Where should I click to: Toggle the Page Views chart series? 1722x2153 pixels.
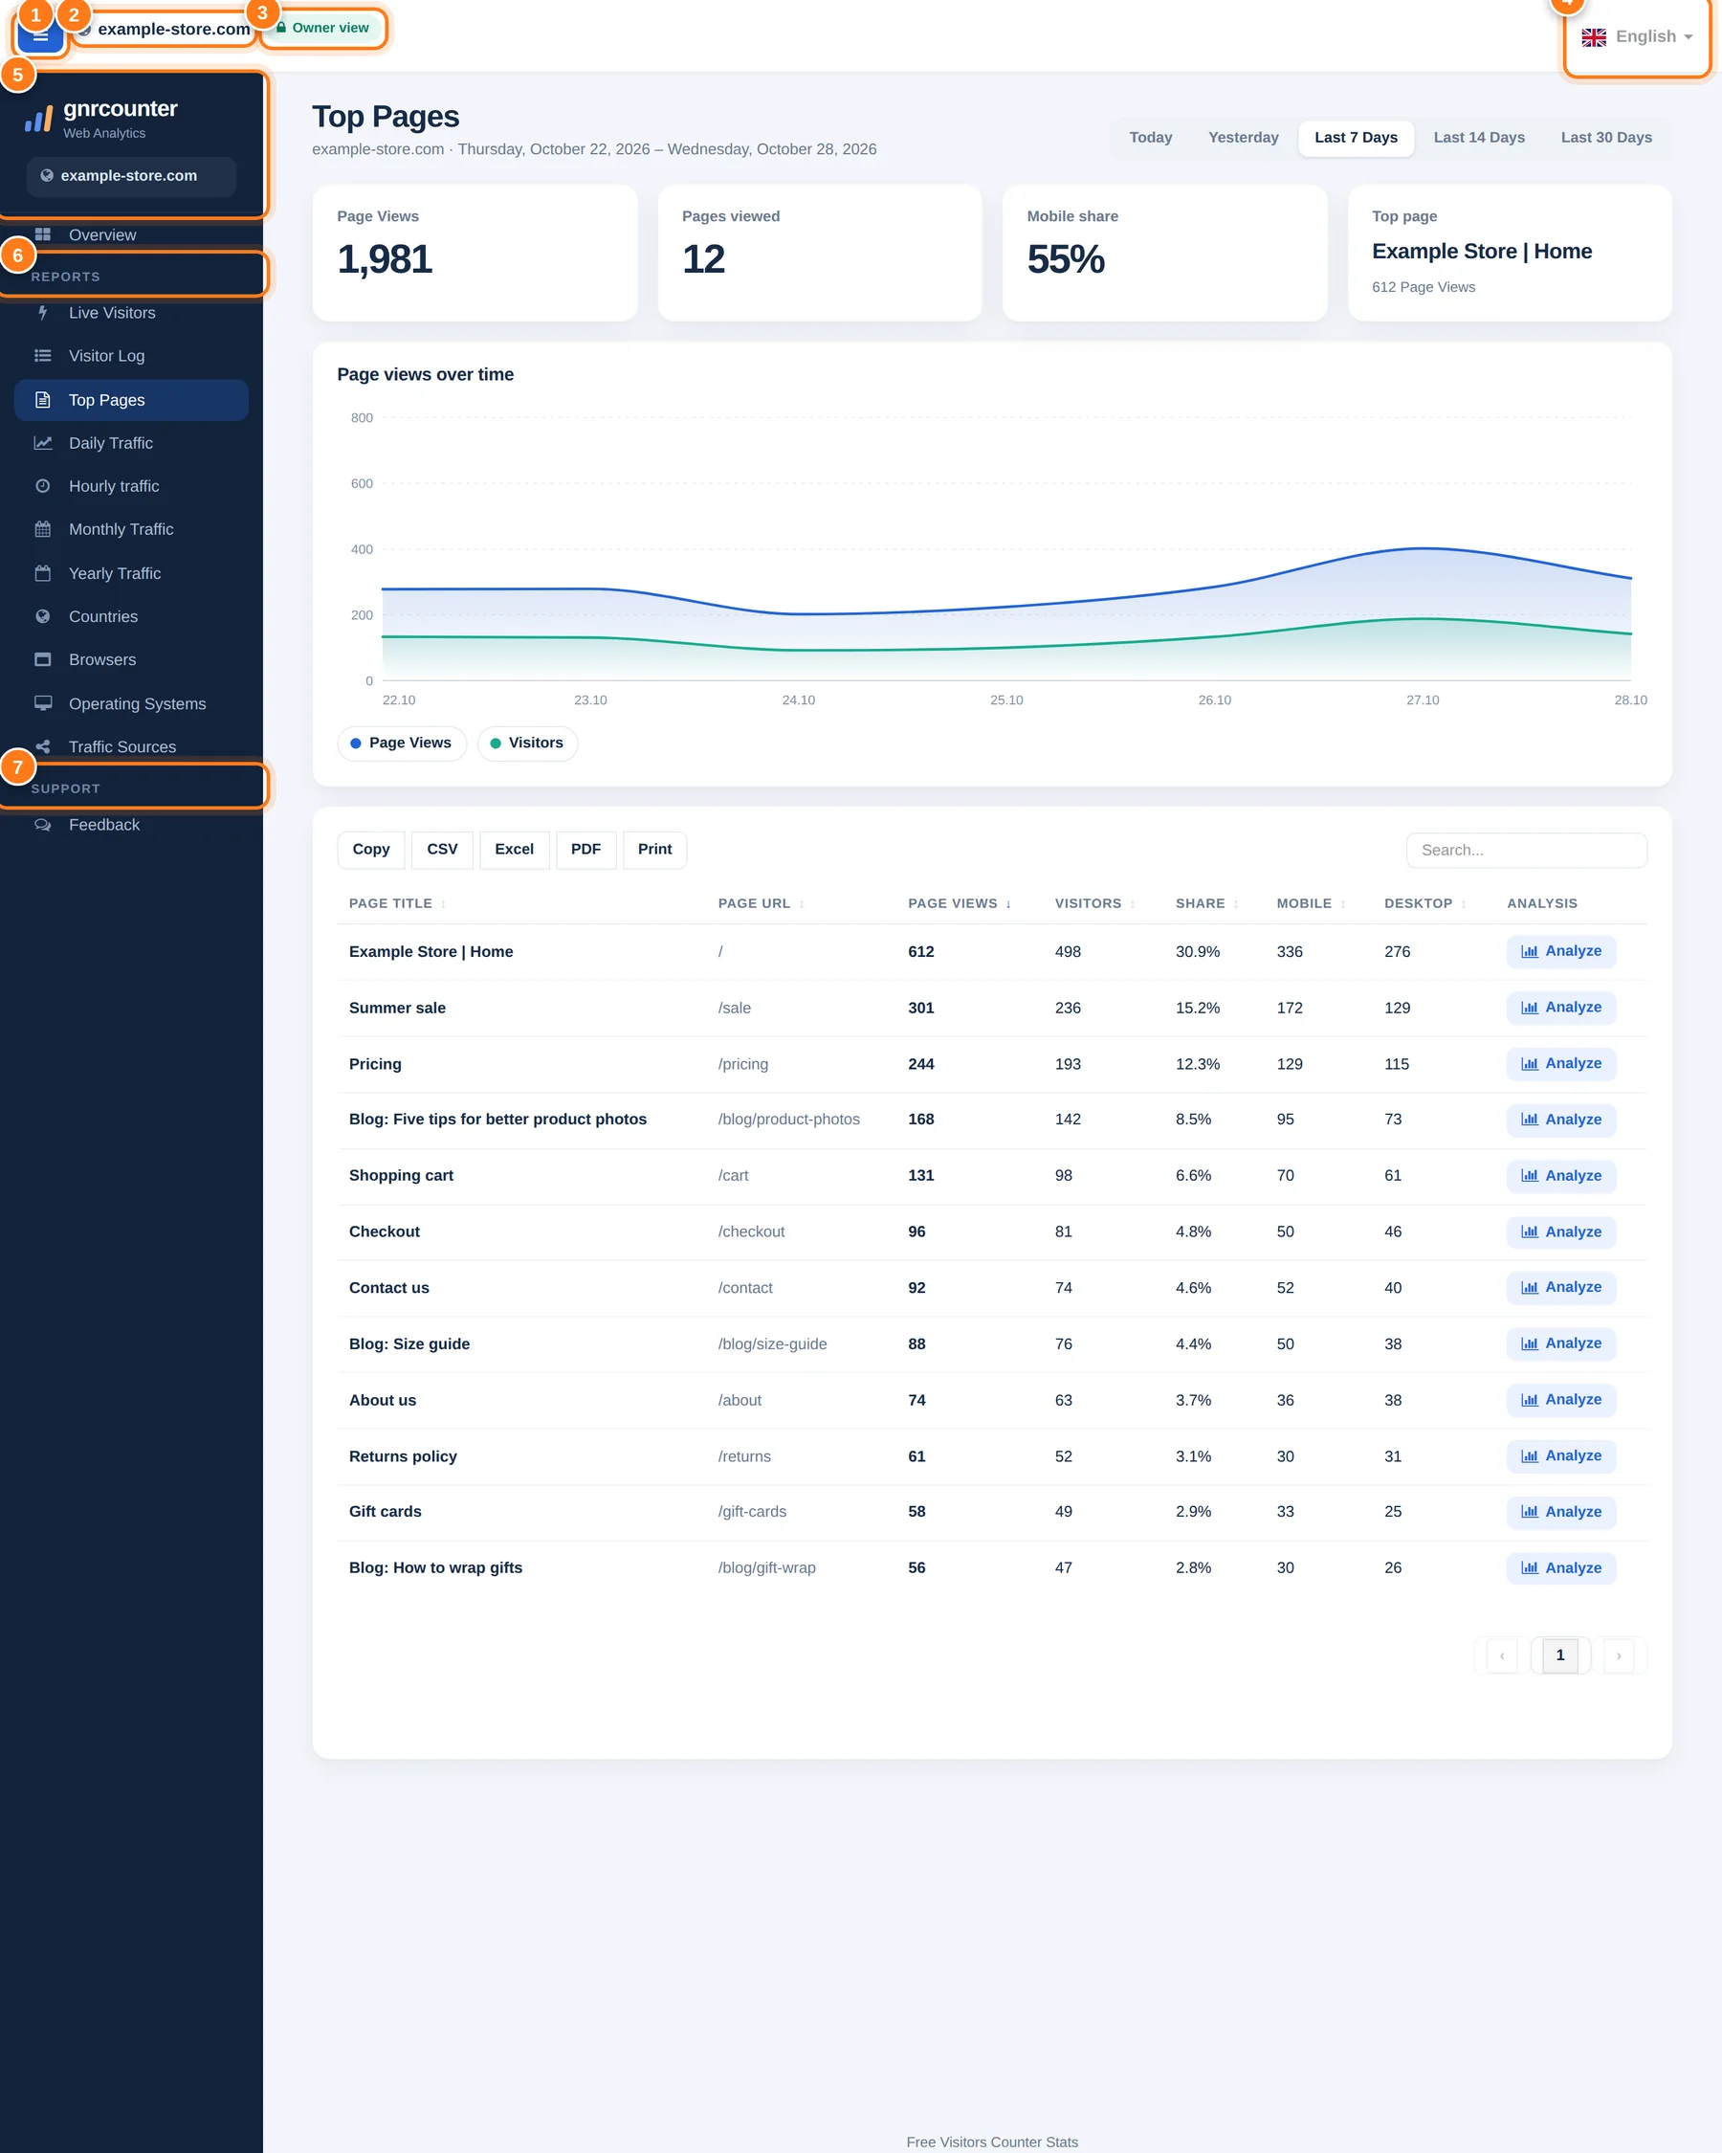tap(403, 743)
